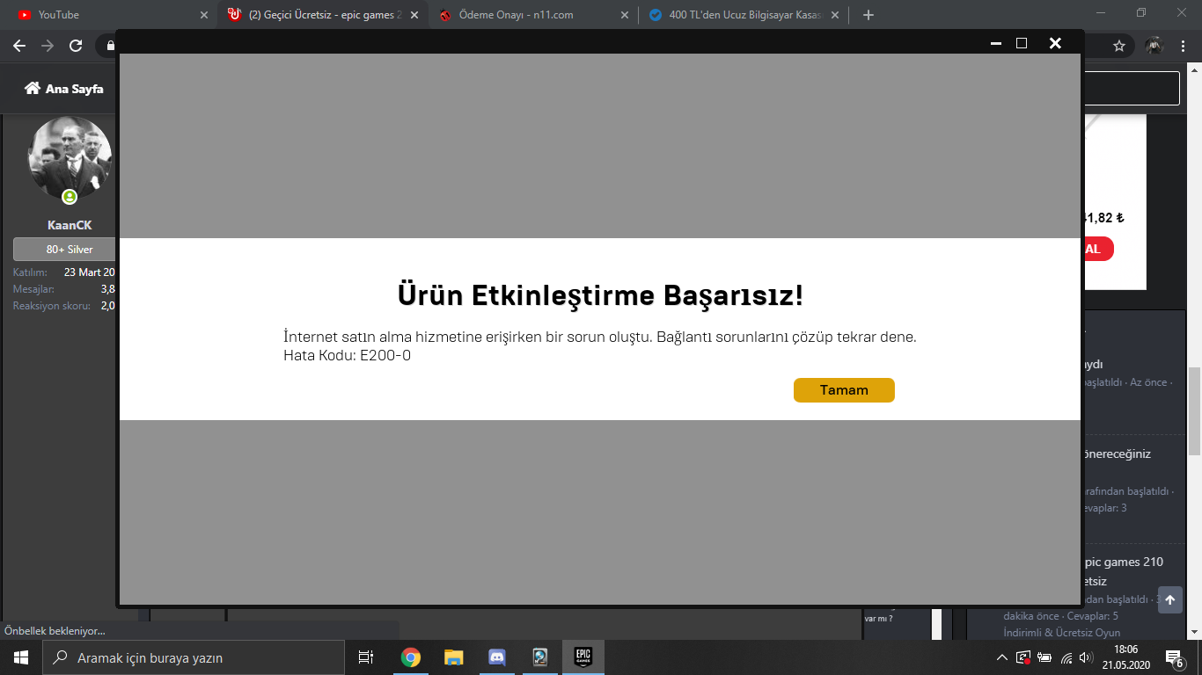Switch to the Geçici Ücretsiz epic games tab

(x=322, y=15)
